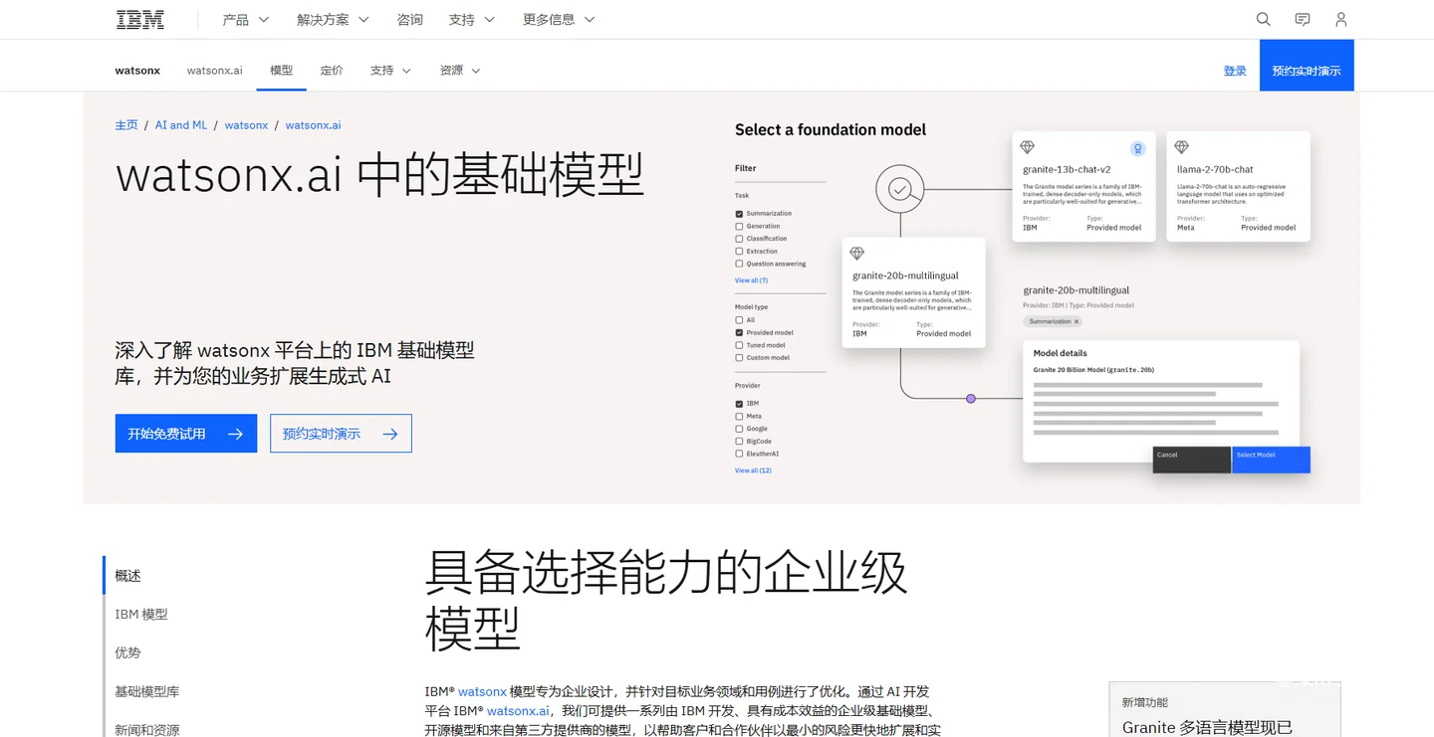Select 优势 in side navigation

click(x=127, y=652)
